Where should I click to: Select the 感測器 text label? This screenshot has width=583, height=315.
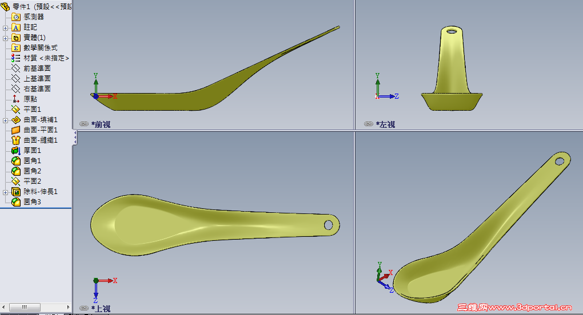[34, 17]
